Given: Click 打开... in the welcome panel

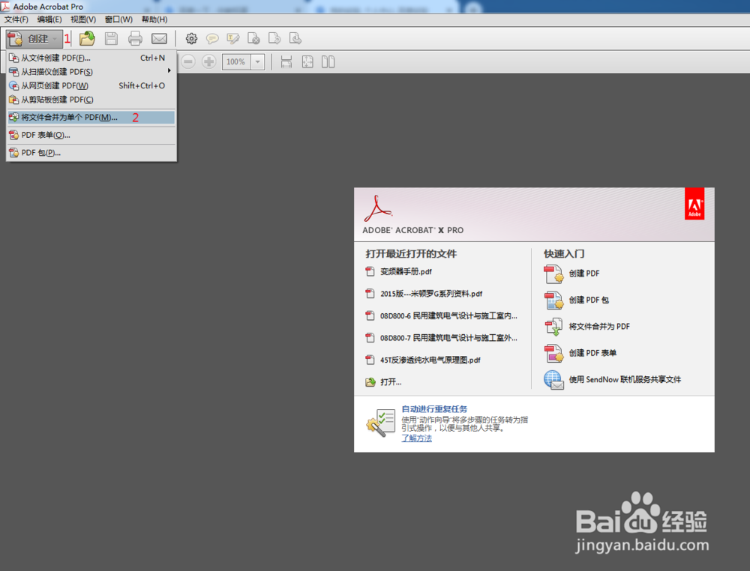Looking at the screenshot, I should pos(391,381).
